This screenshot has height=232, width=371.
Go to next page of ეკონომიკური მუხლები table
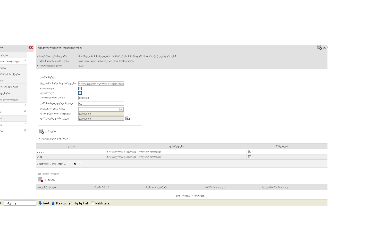(80, 163)
